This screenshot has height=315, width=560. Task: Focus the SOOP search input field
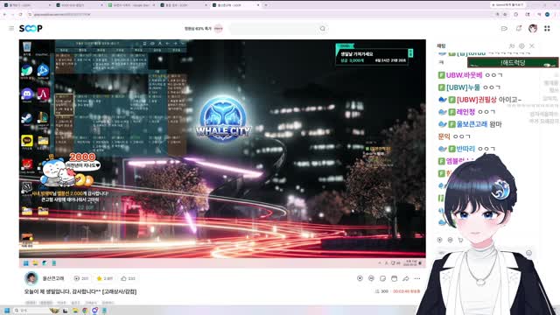[x=273, y=29]
